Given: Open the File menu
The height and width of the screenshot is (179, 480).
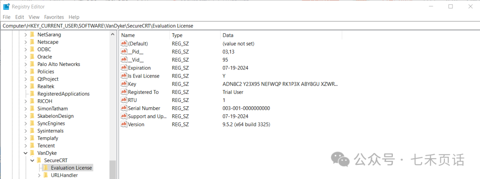Looking at the screenshot, I should [x=6, y=17].
